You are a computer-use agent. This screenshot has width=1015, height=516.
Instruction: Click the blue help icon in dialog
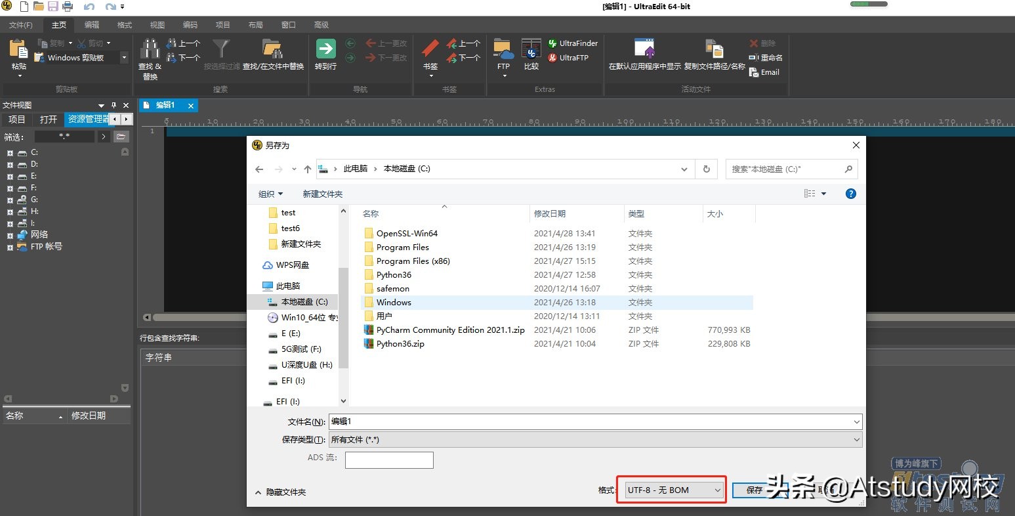point(850,194)
